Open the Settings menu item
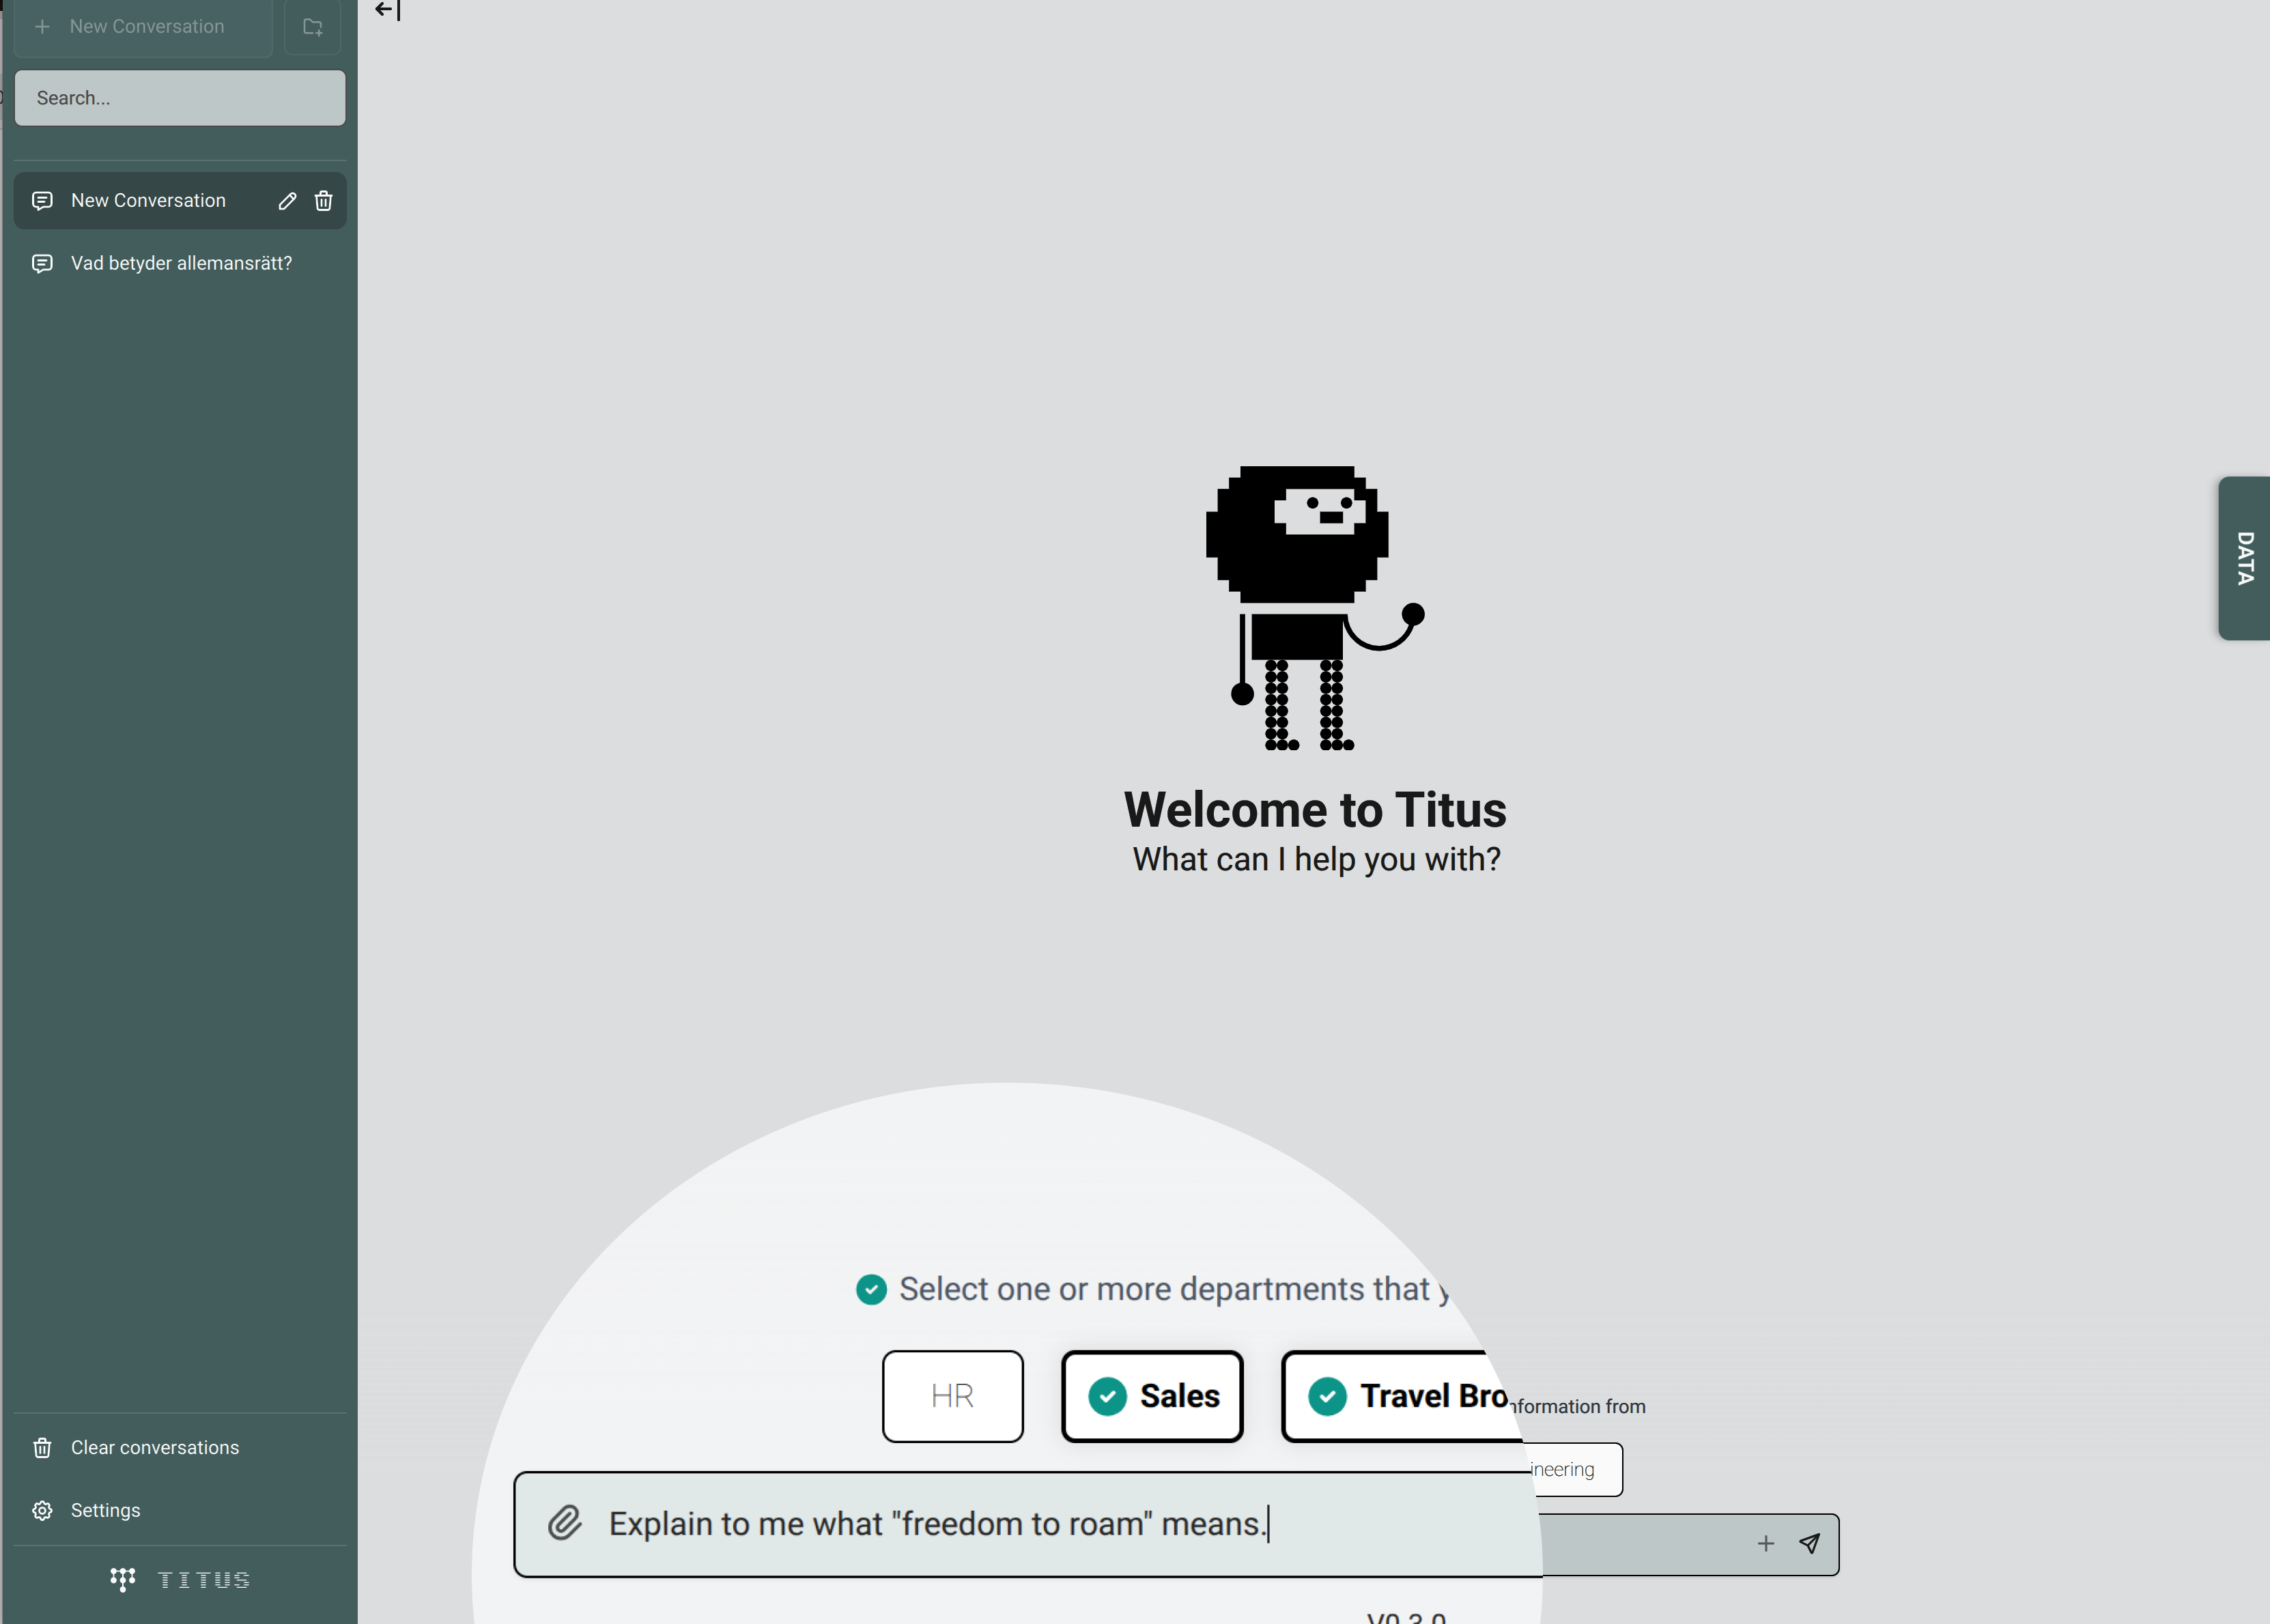Screen dimensions: 2270x1624 [x=105, y=1510]
